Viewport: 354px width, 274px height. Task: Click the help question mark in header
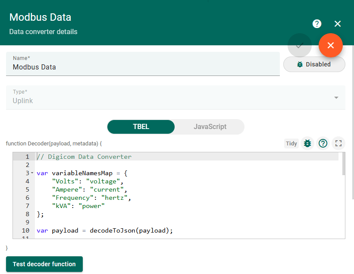[x=317, y=24]
